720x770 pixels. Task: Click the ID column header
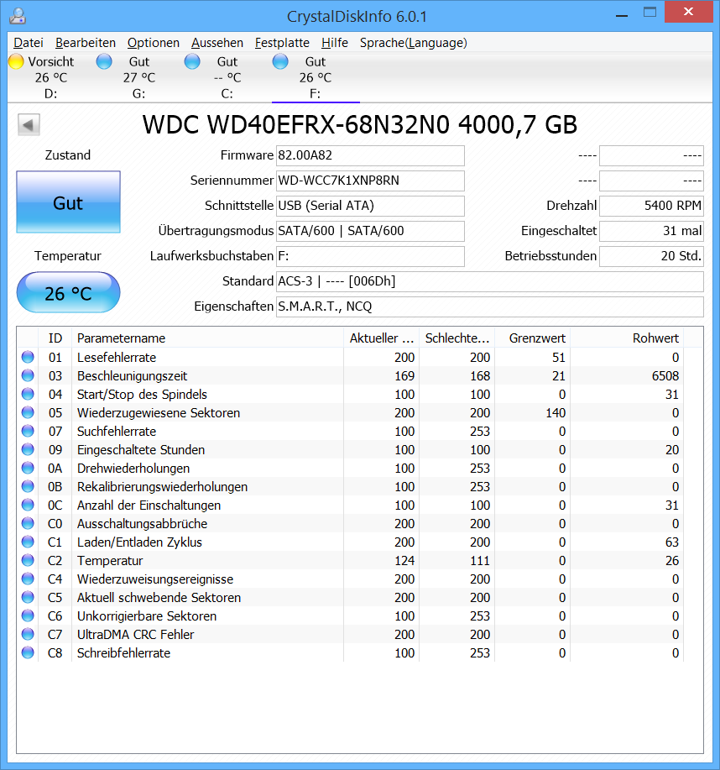point(55,338)
